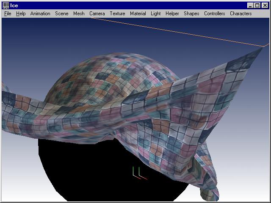Minimize the Ice window

point(250,5)
